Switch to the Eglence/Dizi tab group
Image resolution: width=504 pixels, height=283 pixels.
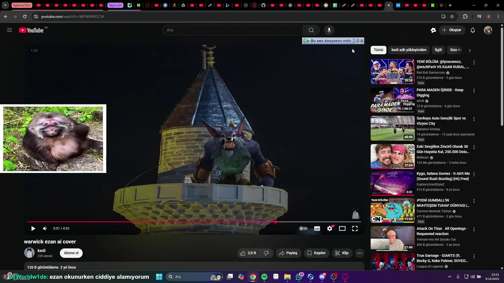[22, 6]
